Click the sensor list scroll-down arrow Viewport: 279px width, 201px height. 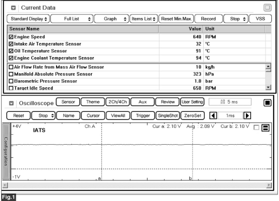tap(268, 87)
